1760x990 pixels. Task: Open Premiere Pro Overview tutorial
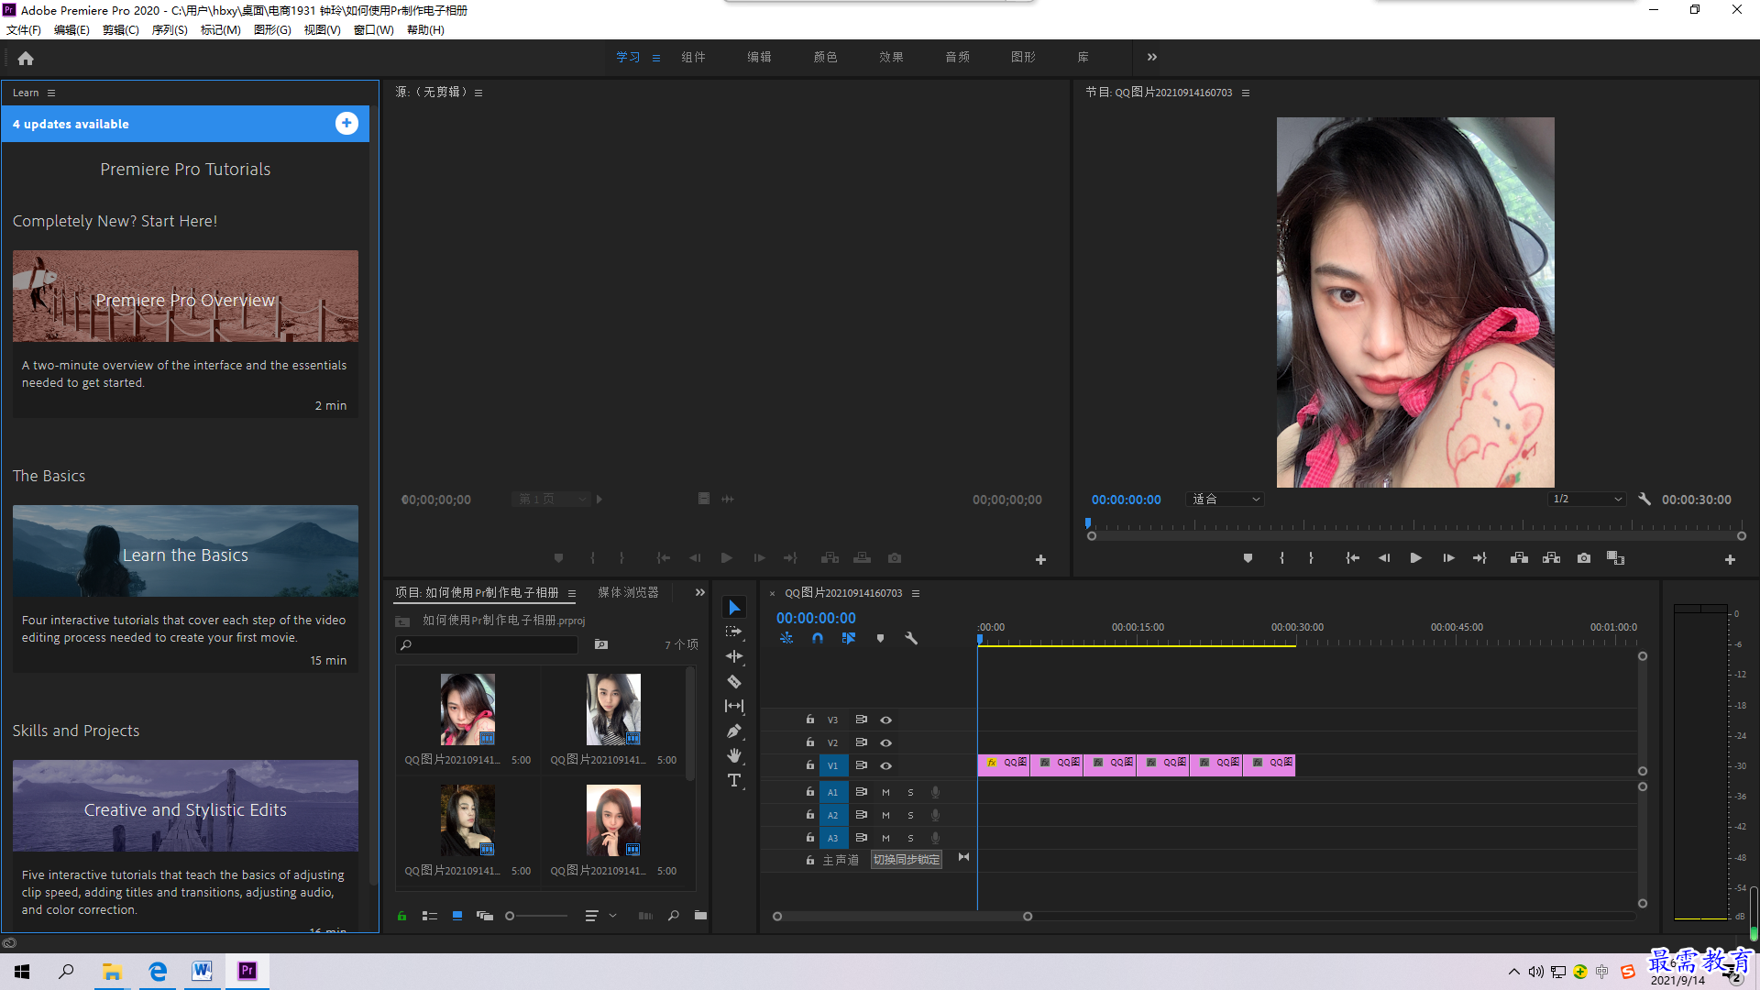pos(185,296)
